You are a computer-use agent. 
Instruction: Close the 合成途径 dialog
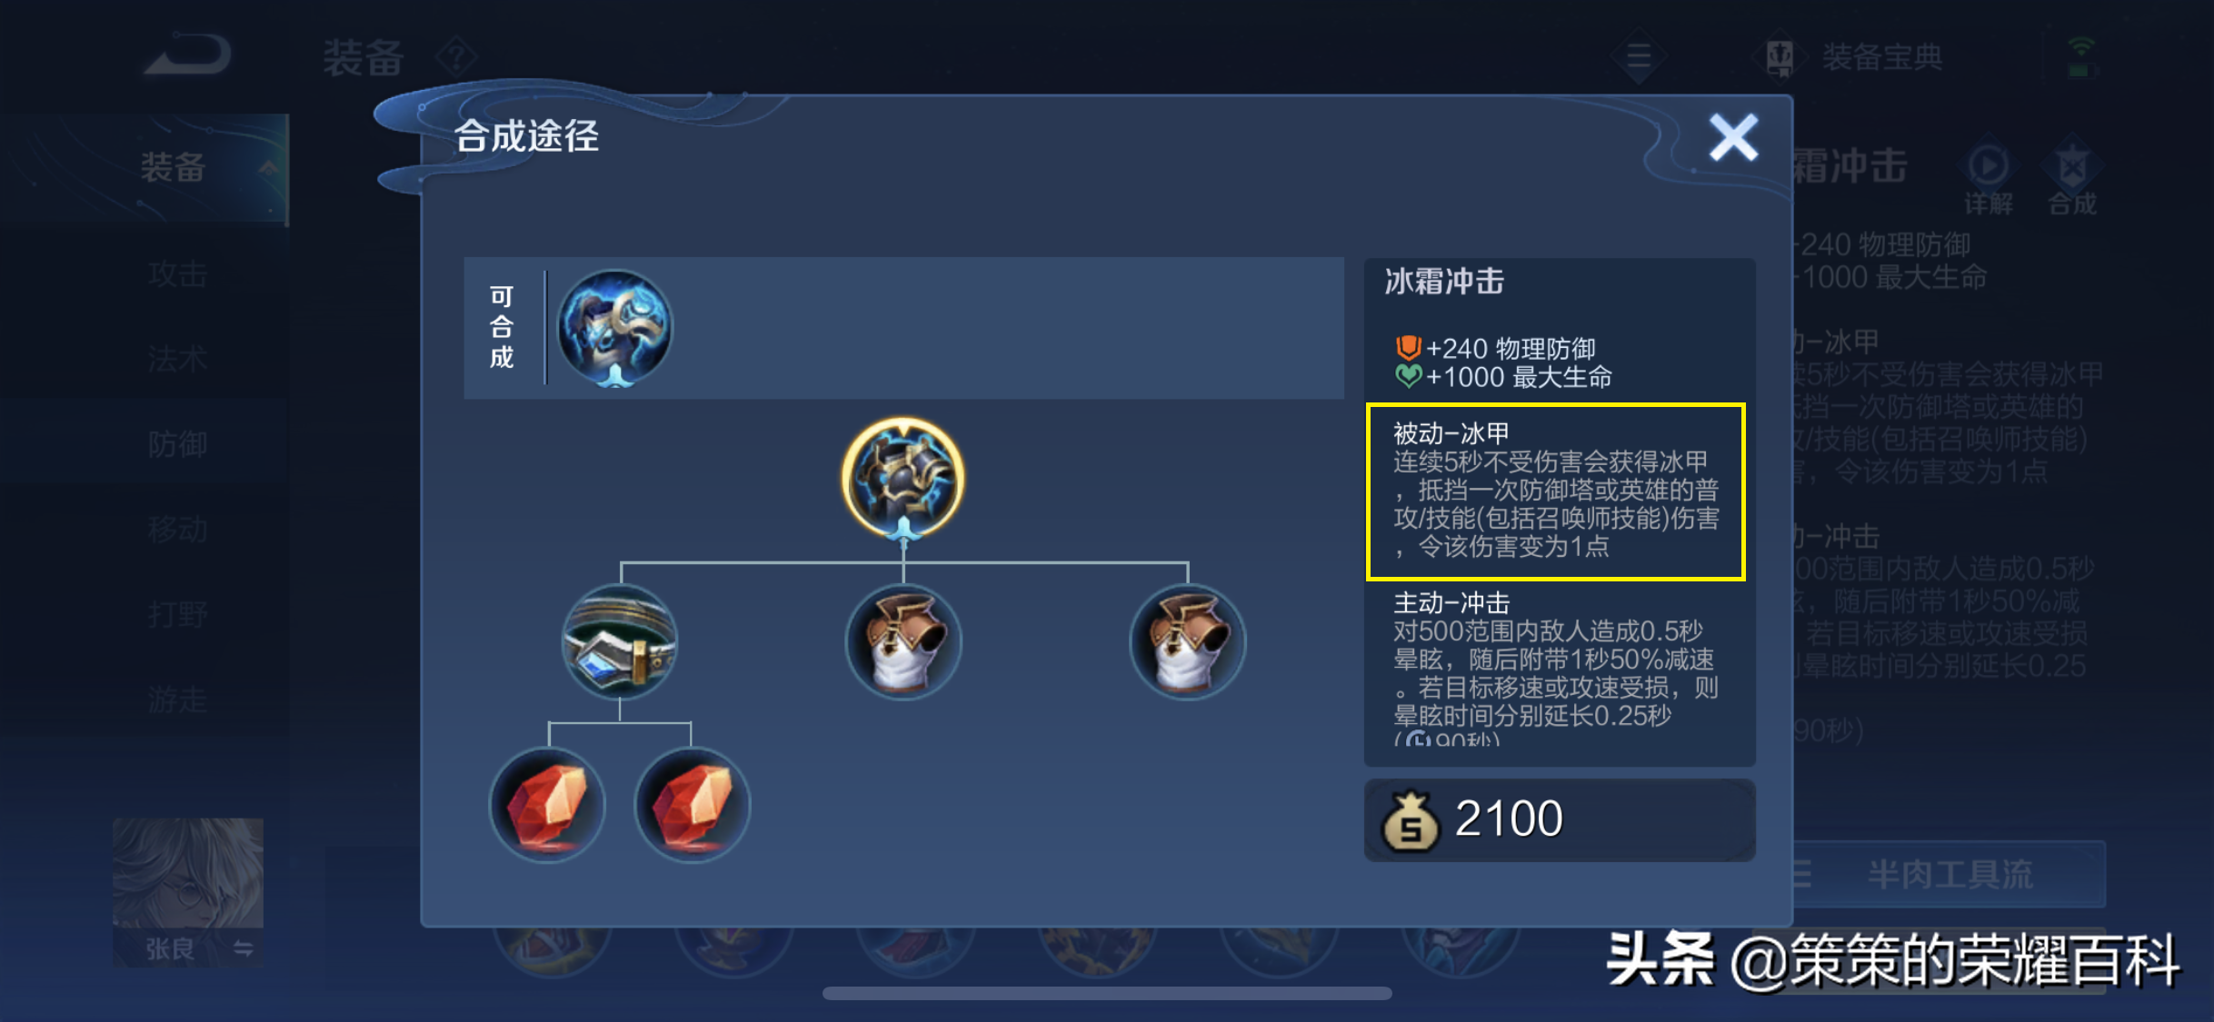pyautogui.click(x=1732, y=138)
